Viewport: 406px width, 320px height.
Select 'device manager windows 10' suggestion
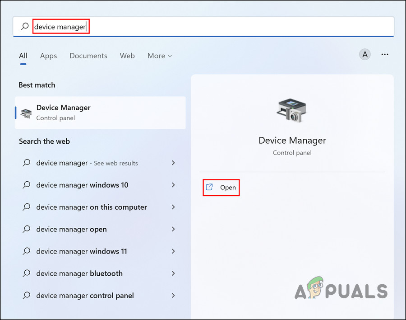click(100, 185)
